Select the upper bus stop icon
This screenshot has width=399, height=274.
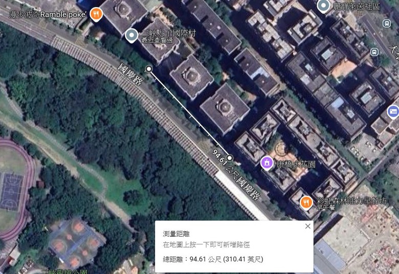(387, 23)
